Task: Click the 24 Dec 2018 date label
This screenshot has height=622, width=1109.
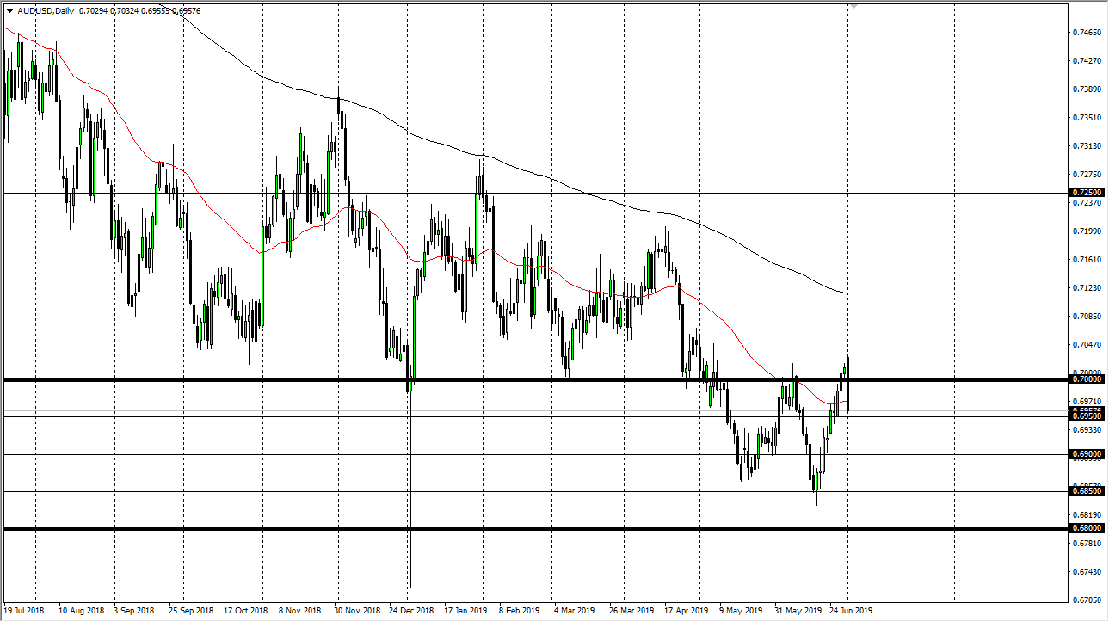Action: click(x=413, y=611)
